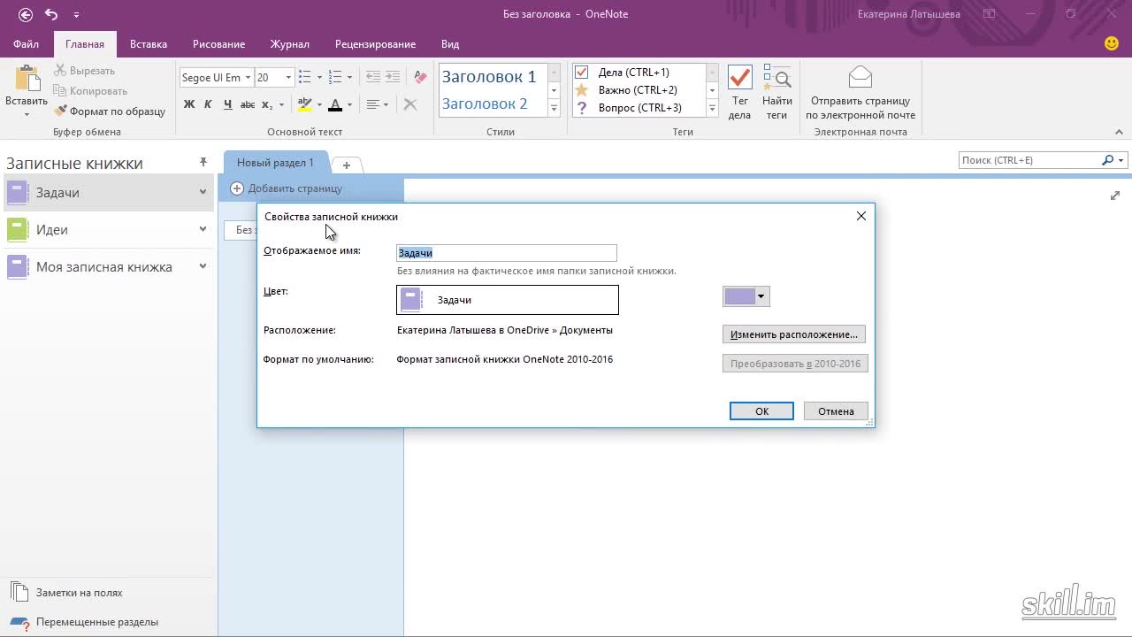
Task: Switch to the Вид ribbon tab
Action: click(x=450, y=44)
